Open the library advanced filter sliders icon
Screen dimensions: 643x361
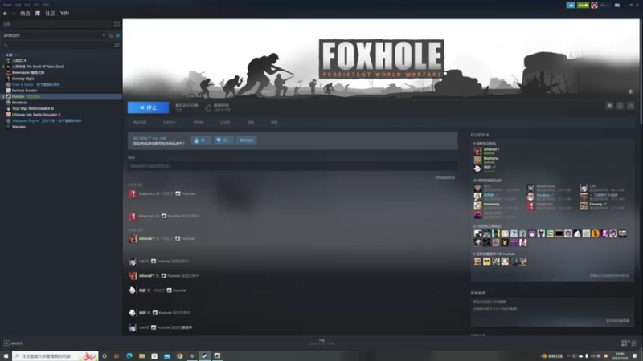pos(117,45)
